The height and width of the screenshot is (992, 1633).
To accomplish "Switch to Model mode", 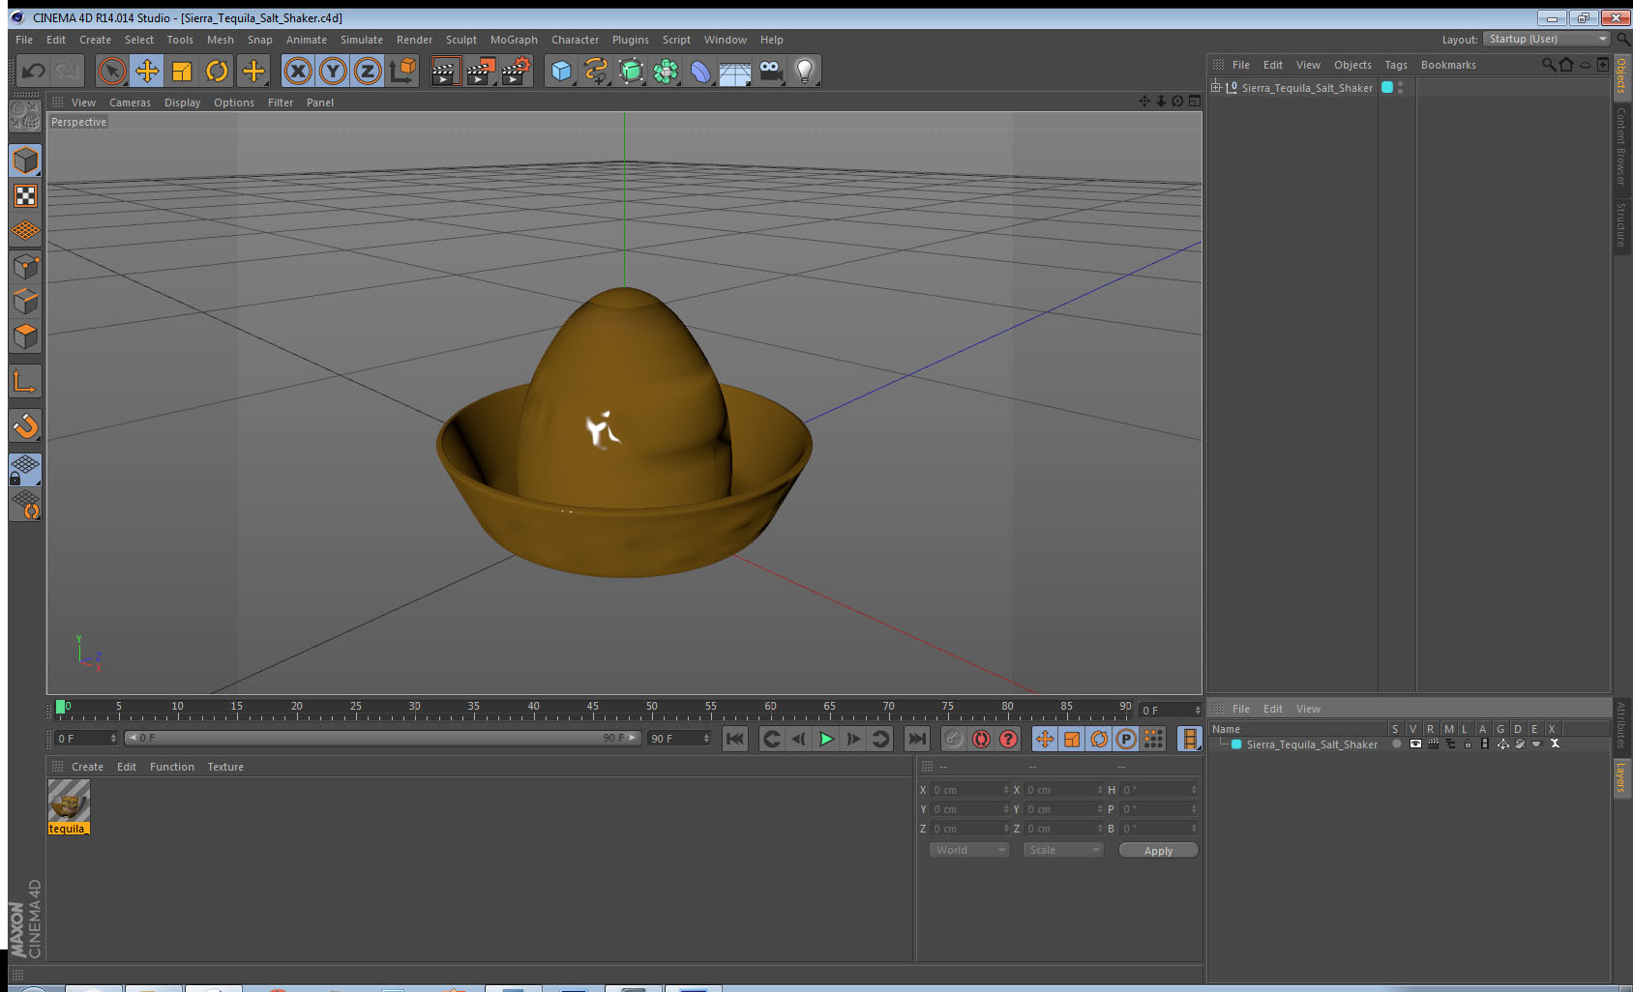I will click(x=25, y=160).
